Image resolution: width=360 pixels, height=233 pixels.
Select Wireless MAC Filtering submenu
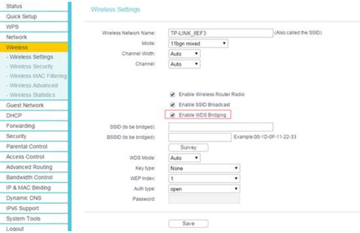pyautogui.click(x=36, y=76)
